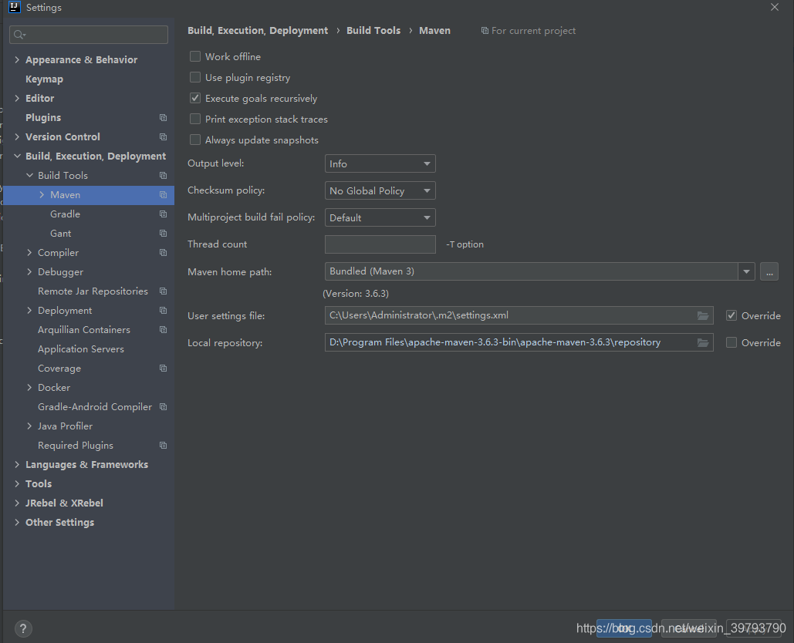Click the project-level icon on the Maven row
The image size is (794, 643).
pos(163,195)
